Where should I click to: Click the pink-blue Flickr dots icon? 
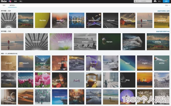tap(10, 1)
